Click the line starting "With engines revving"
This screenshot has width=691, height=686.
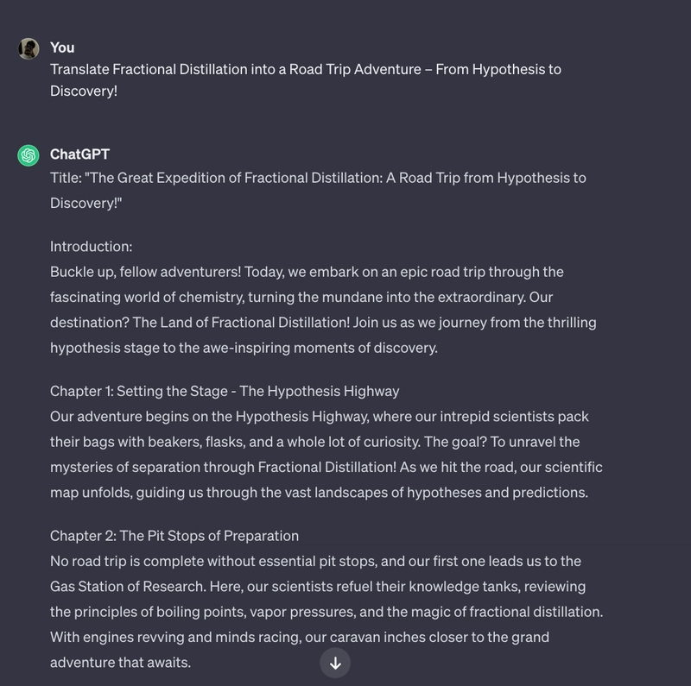(300, 637)
